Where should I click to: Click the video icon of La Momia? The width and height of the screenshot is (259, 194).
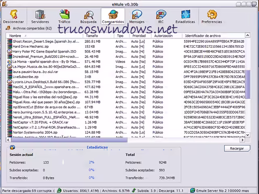pos(10,61)
